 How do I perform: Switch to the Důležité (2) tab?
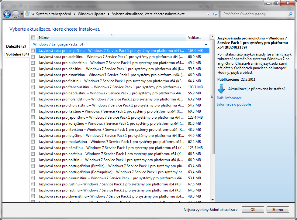(16, 46)
